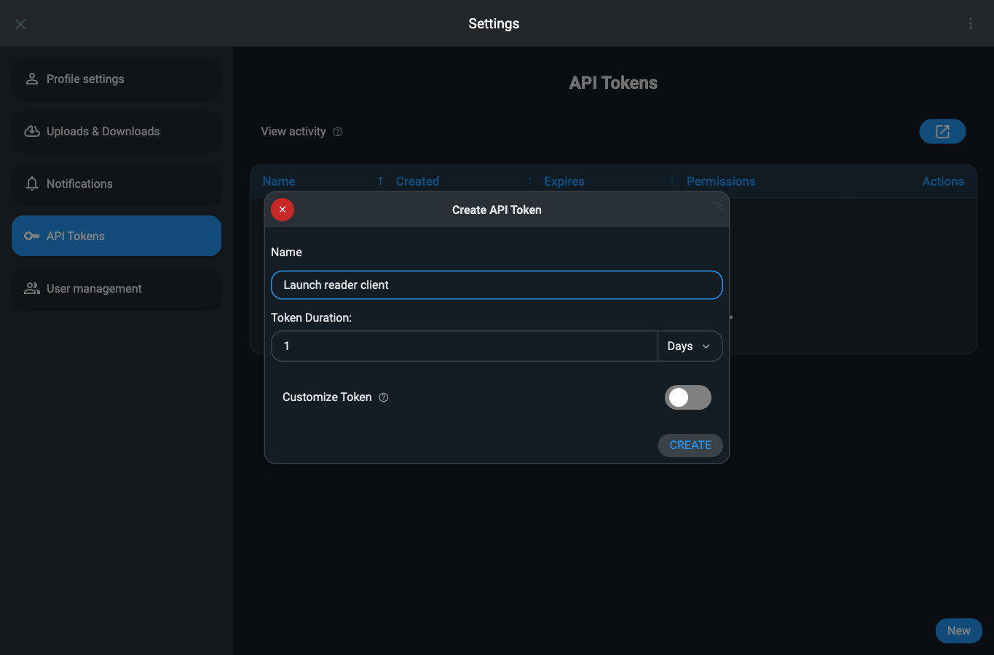The image size is (994, 655).
Task: Click the Actions column header
Action: coord(943,181)
